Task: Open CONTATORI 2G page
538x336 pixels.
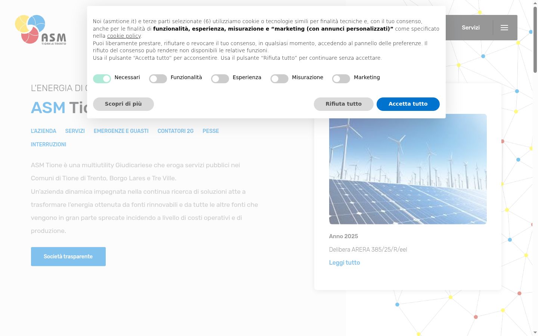Action: pos(176,131)
